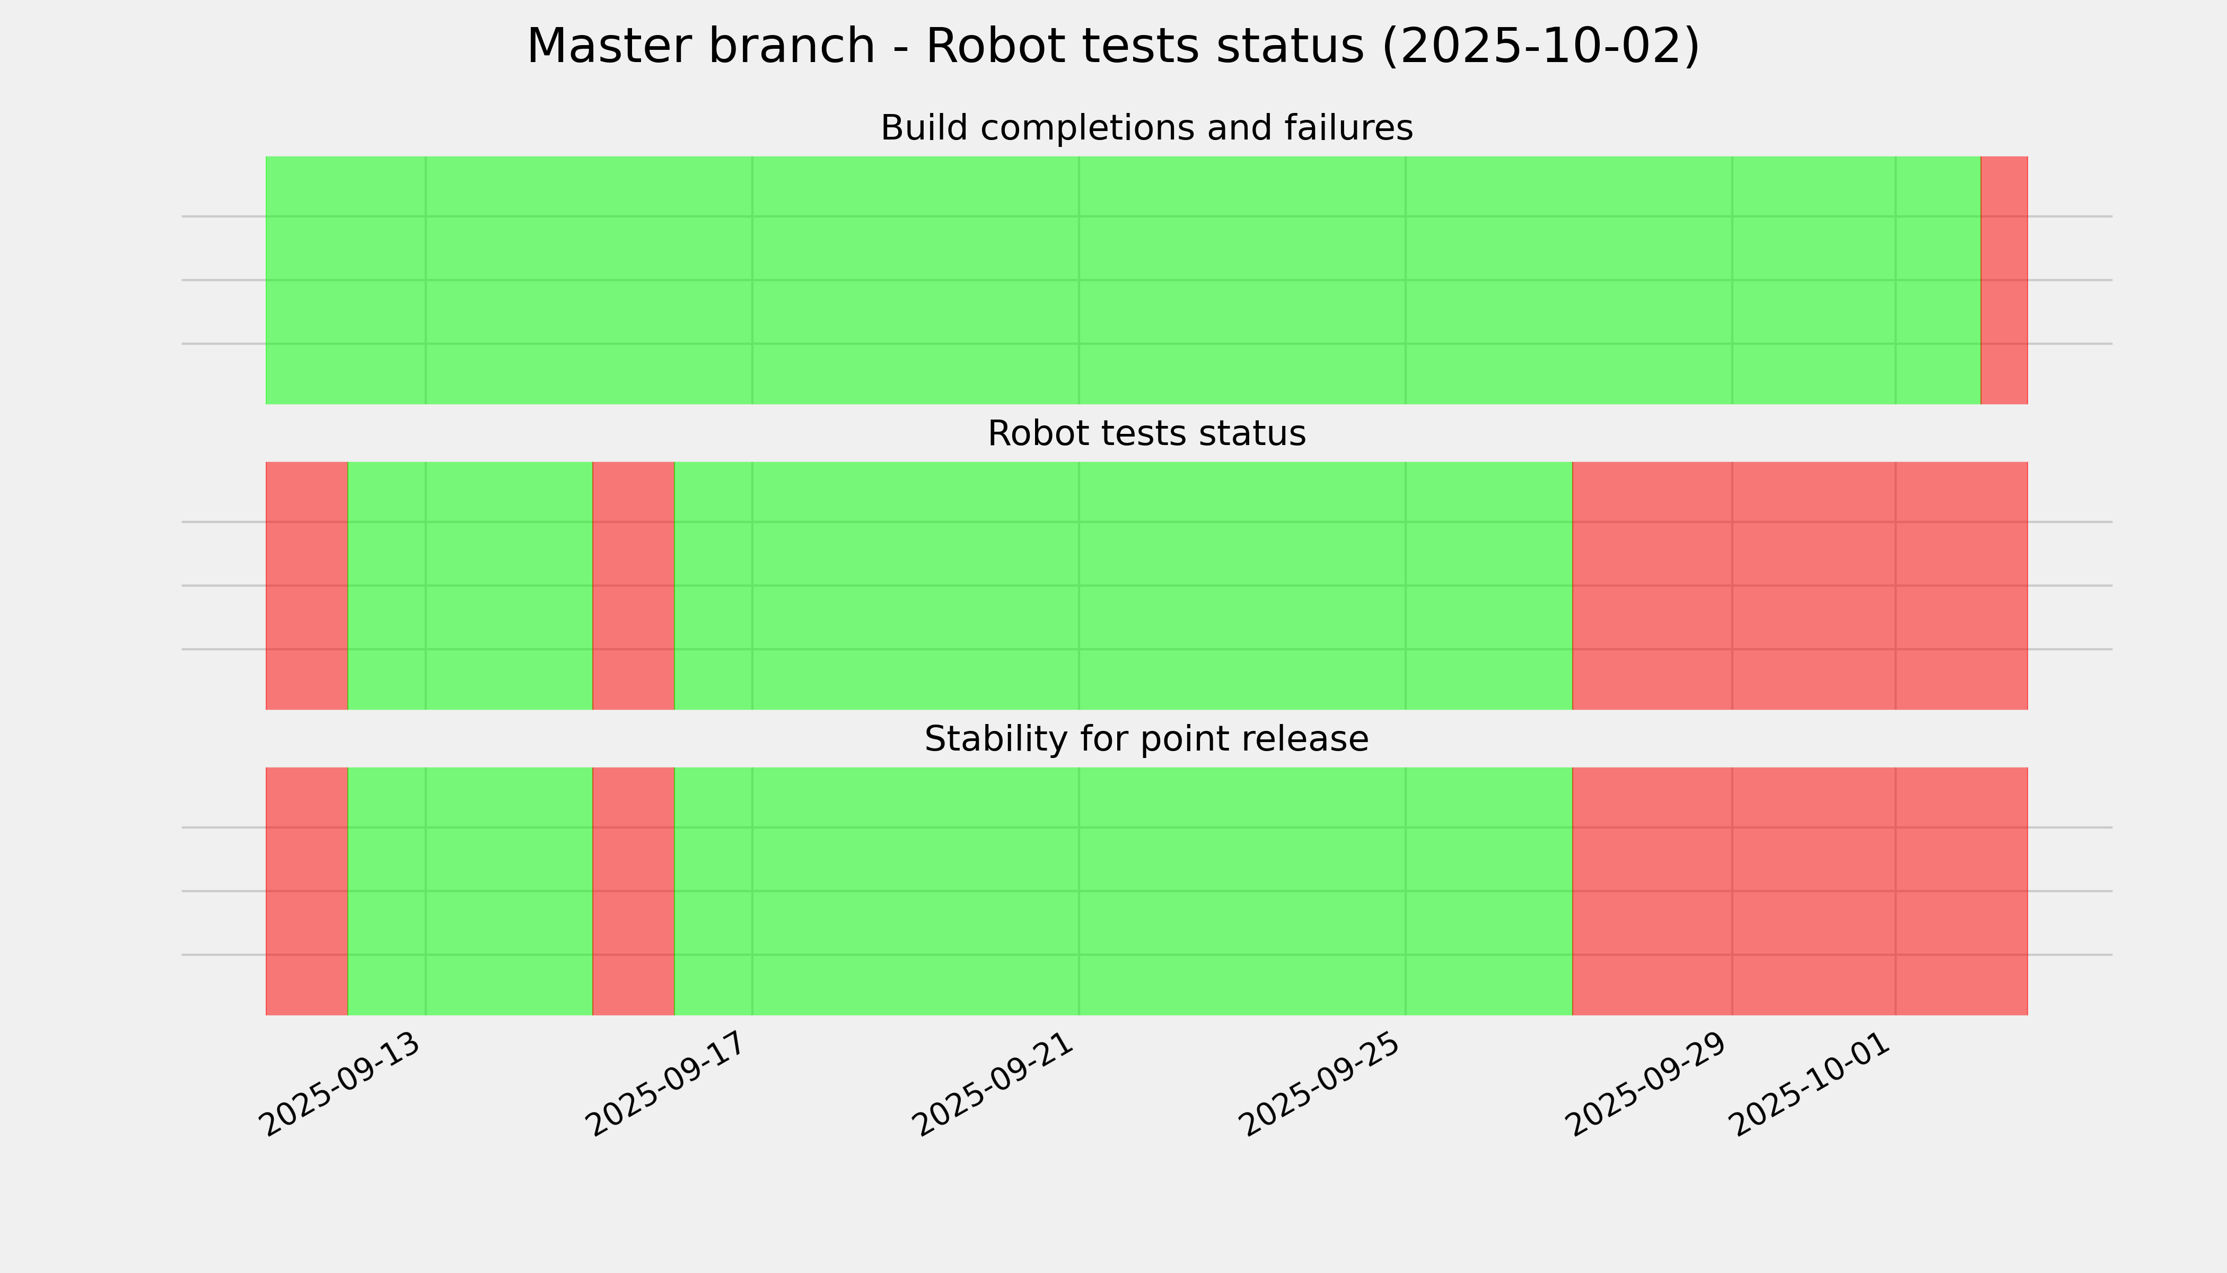Click the first red segment in Robot tests status
This screenshot has height=1273, width=2227.
307,586
